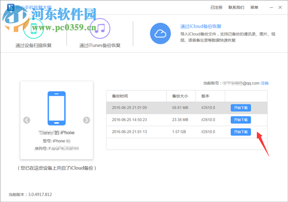Image resolution: width=288 pixels, height=202 pixels.
Task: Click the 58.81 MB size cell
Action: pos(180,107)
